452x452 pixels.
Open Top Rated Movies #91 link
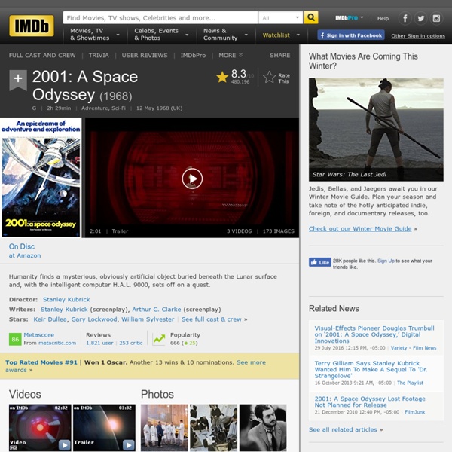(x=41, y=362)
